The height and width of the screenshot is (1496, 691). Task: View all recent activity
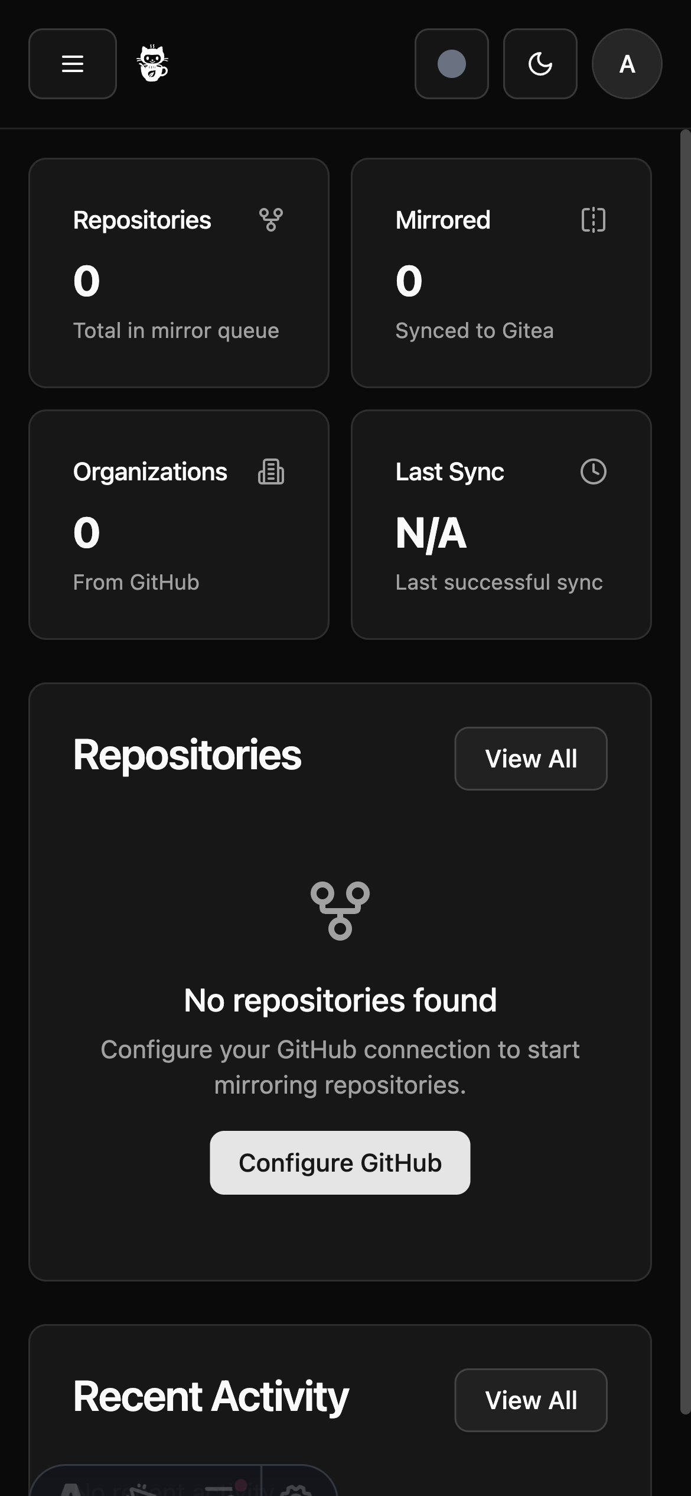(x=531, y=1400)
